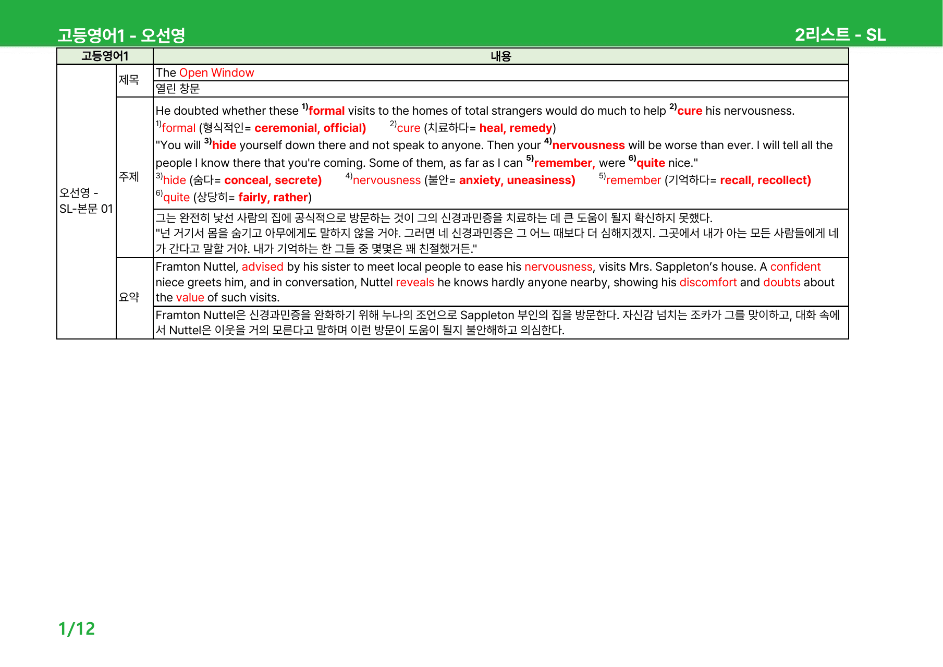
Task: Select the '요약' row label
Action: tap(129, 298)
